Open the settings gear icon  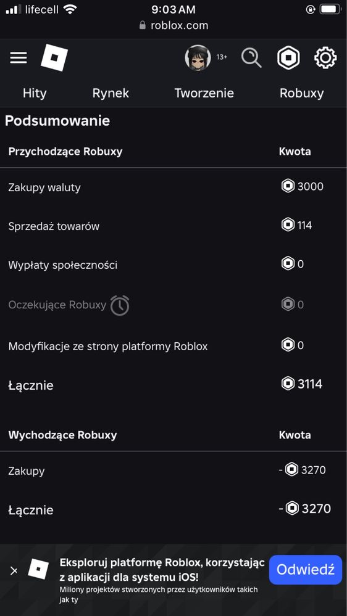325,58
